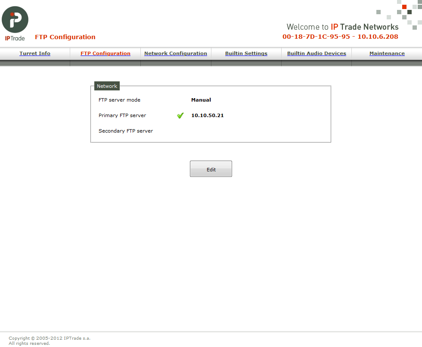The width and height of the screenshot is (422, 347).
Task: Click the Manual FTP server mode value
Action: 201,100
